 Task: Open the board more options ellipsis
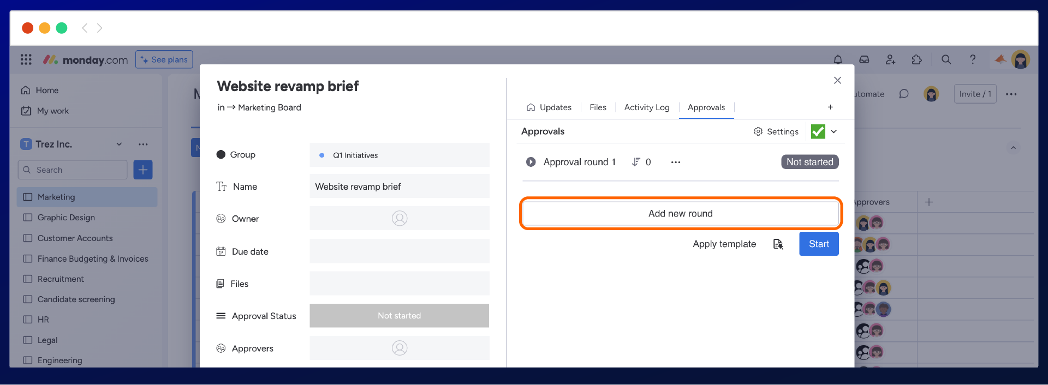[x=1011, y=94]
